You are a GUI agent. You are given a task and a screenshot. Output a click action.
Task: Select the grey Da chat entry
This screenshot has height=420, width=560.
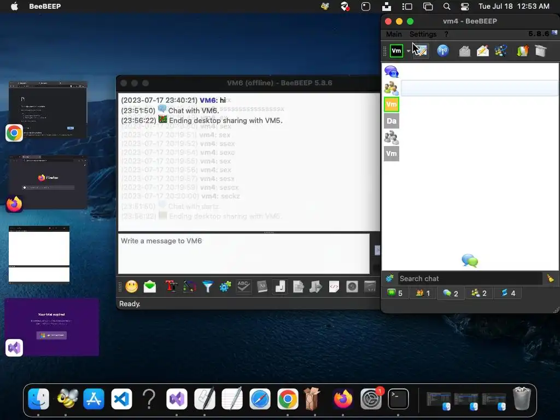click(392, 121)
